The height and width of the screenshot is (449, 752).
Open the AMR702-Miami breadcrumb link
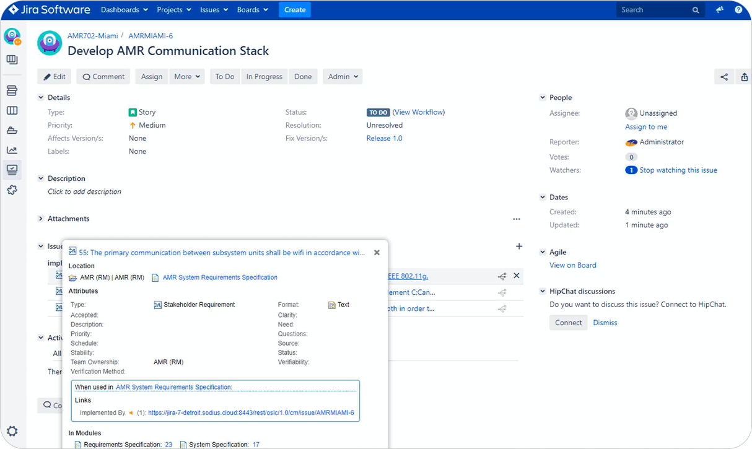point(93,36)
